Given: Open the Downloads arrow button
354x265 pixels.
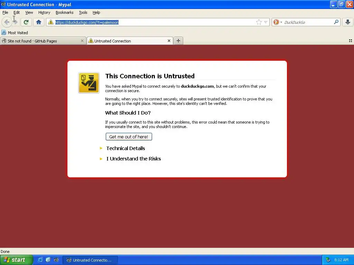Looking at the screenshot, I should coord(348,22).
